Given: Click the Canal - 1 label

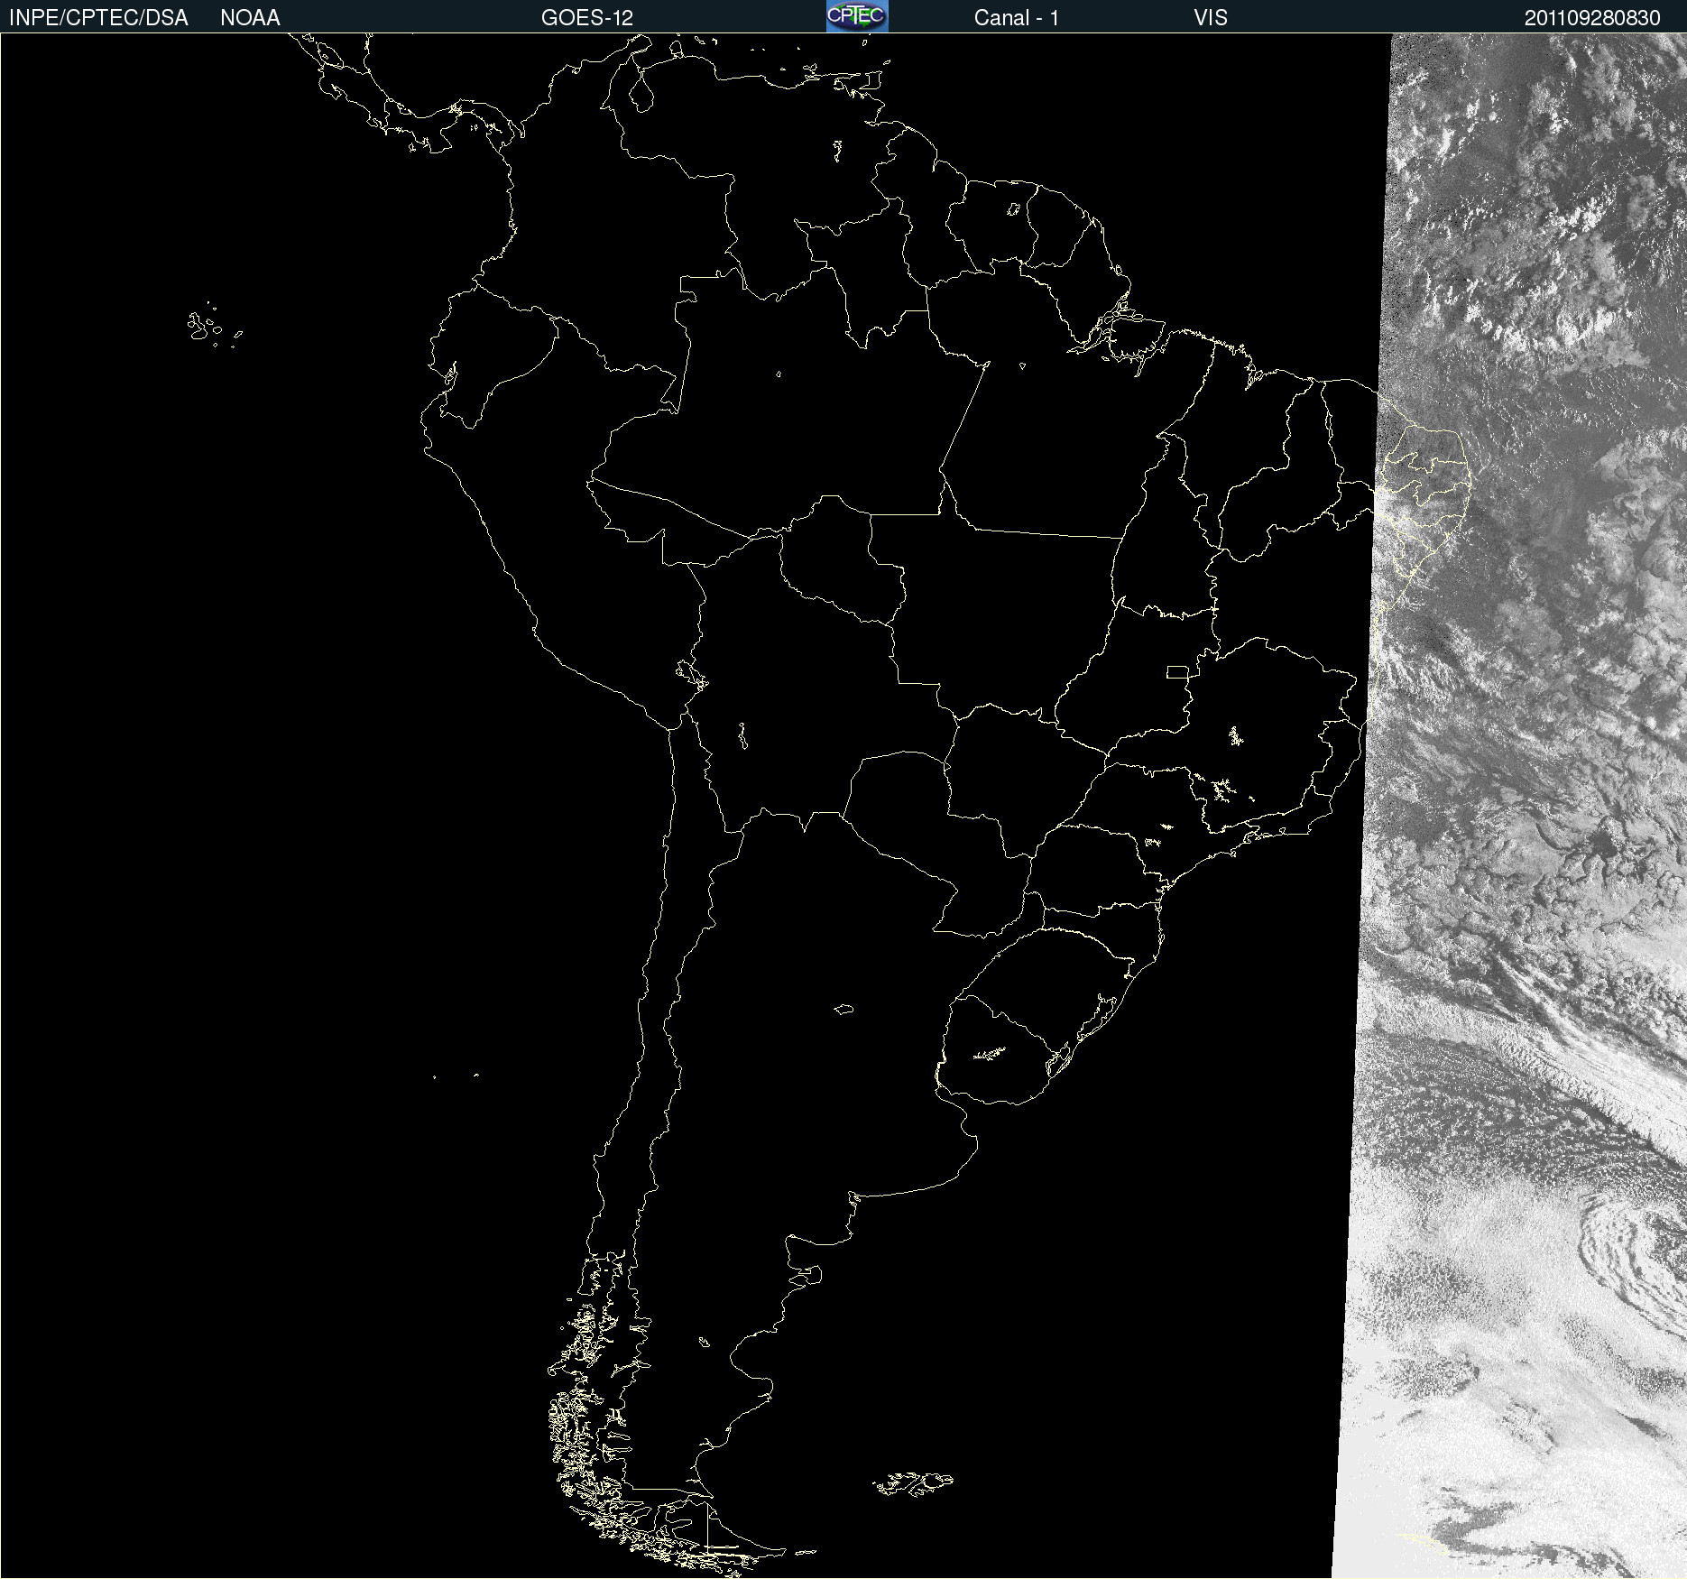Looking at the screenshot, I should [x=1017, y=18].
